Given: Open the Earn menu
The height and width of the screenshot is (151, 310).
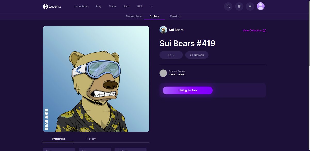Looking at the screenshot, I should pyautogui.click(x=126, y=6).
